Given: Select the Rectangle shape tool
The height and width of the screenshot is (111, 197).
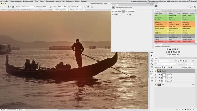Looking at the screenshot, I should tap(152, 59).
